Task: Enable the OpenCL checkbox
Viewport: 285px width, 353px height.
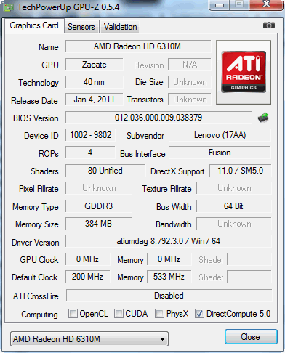Action: (x=73, y=313)
